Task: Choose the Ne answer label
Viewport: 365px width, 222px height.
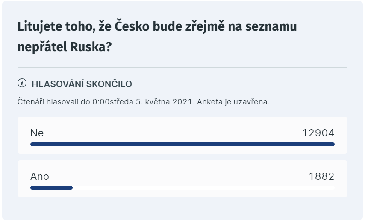Action: (x=37, y=133)
